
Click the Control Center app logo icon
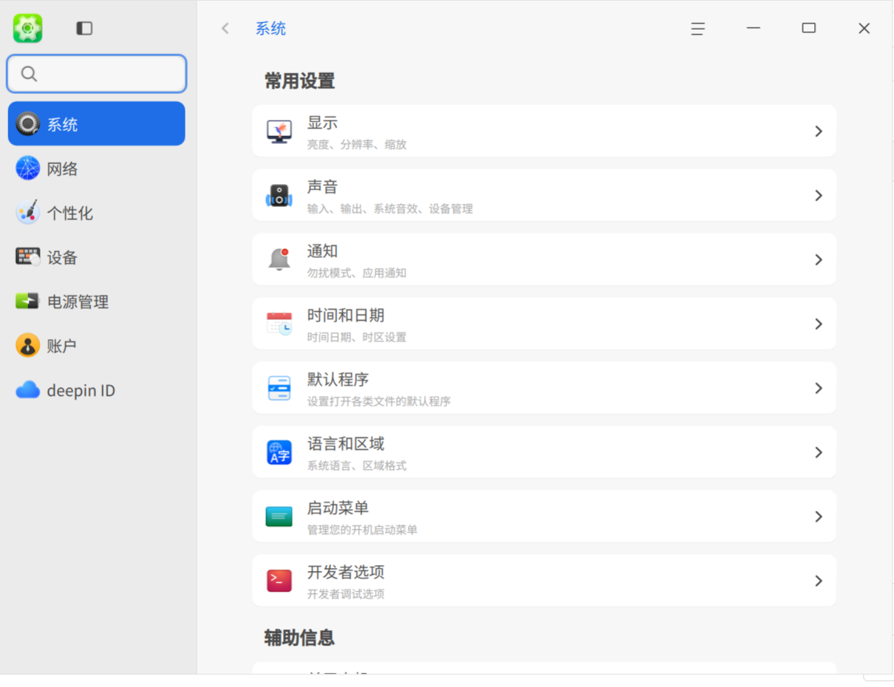[27, 28]
